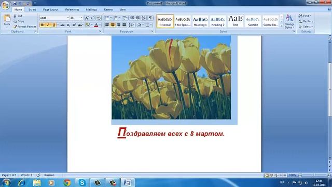Screen dimensions: 332x187
Task: Open the Word help question icon
Action: tap(329, 9)
